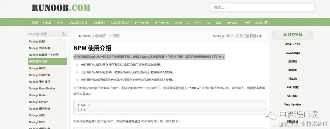Click bullet text about 上传到NPM服务器供别人使用
The width and height of the screenshot is (330, 129).
[127, 80]
